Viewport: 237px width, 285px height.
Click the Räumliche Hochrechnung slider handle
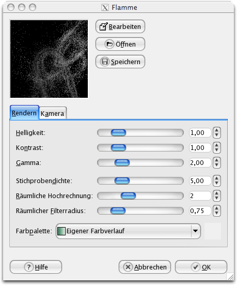[128, 196]
